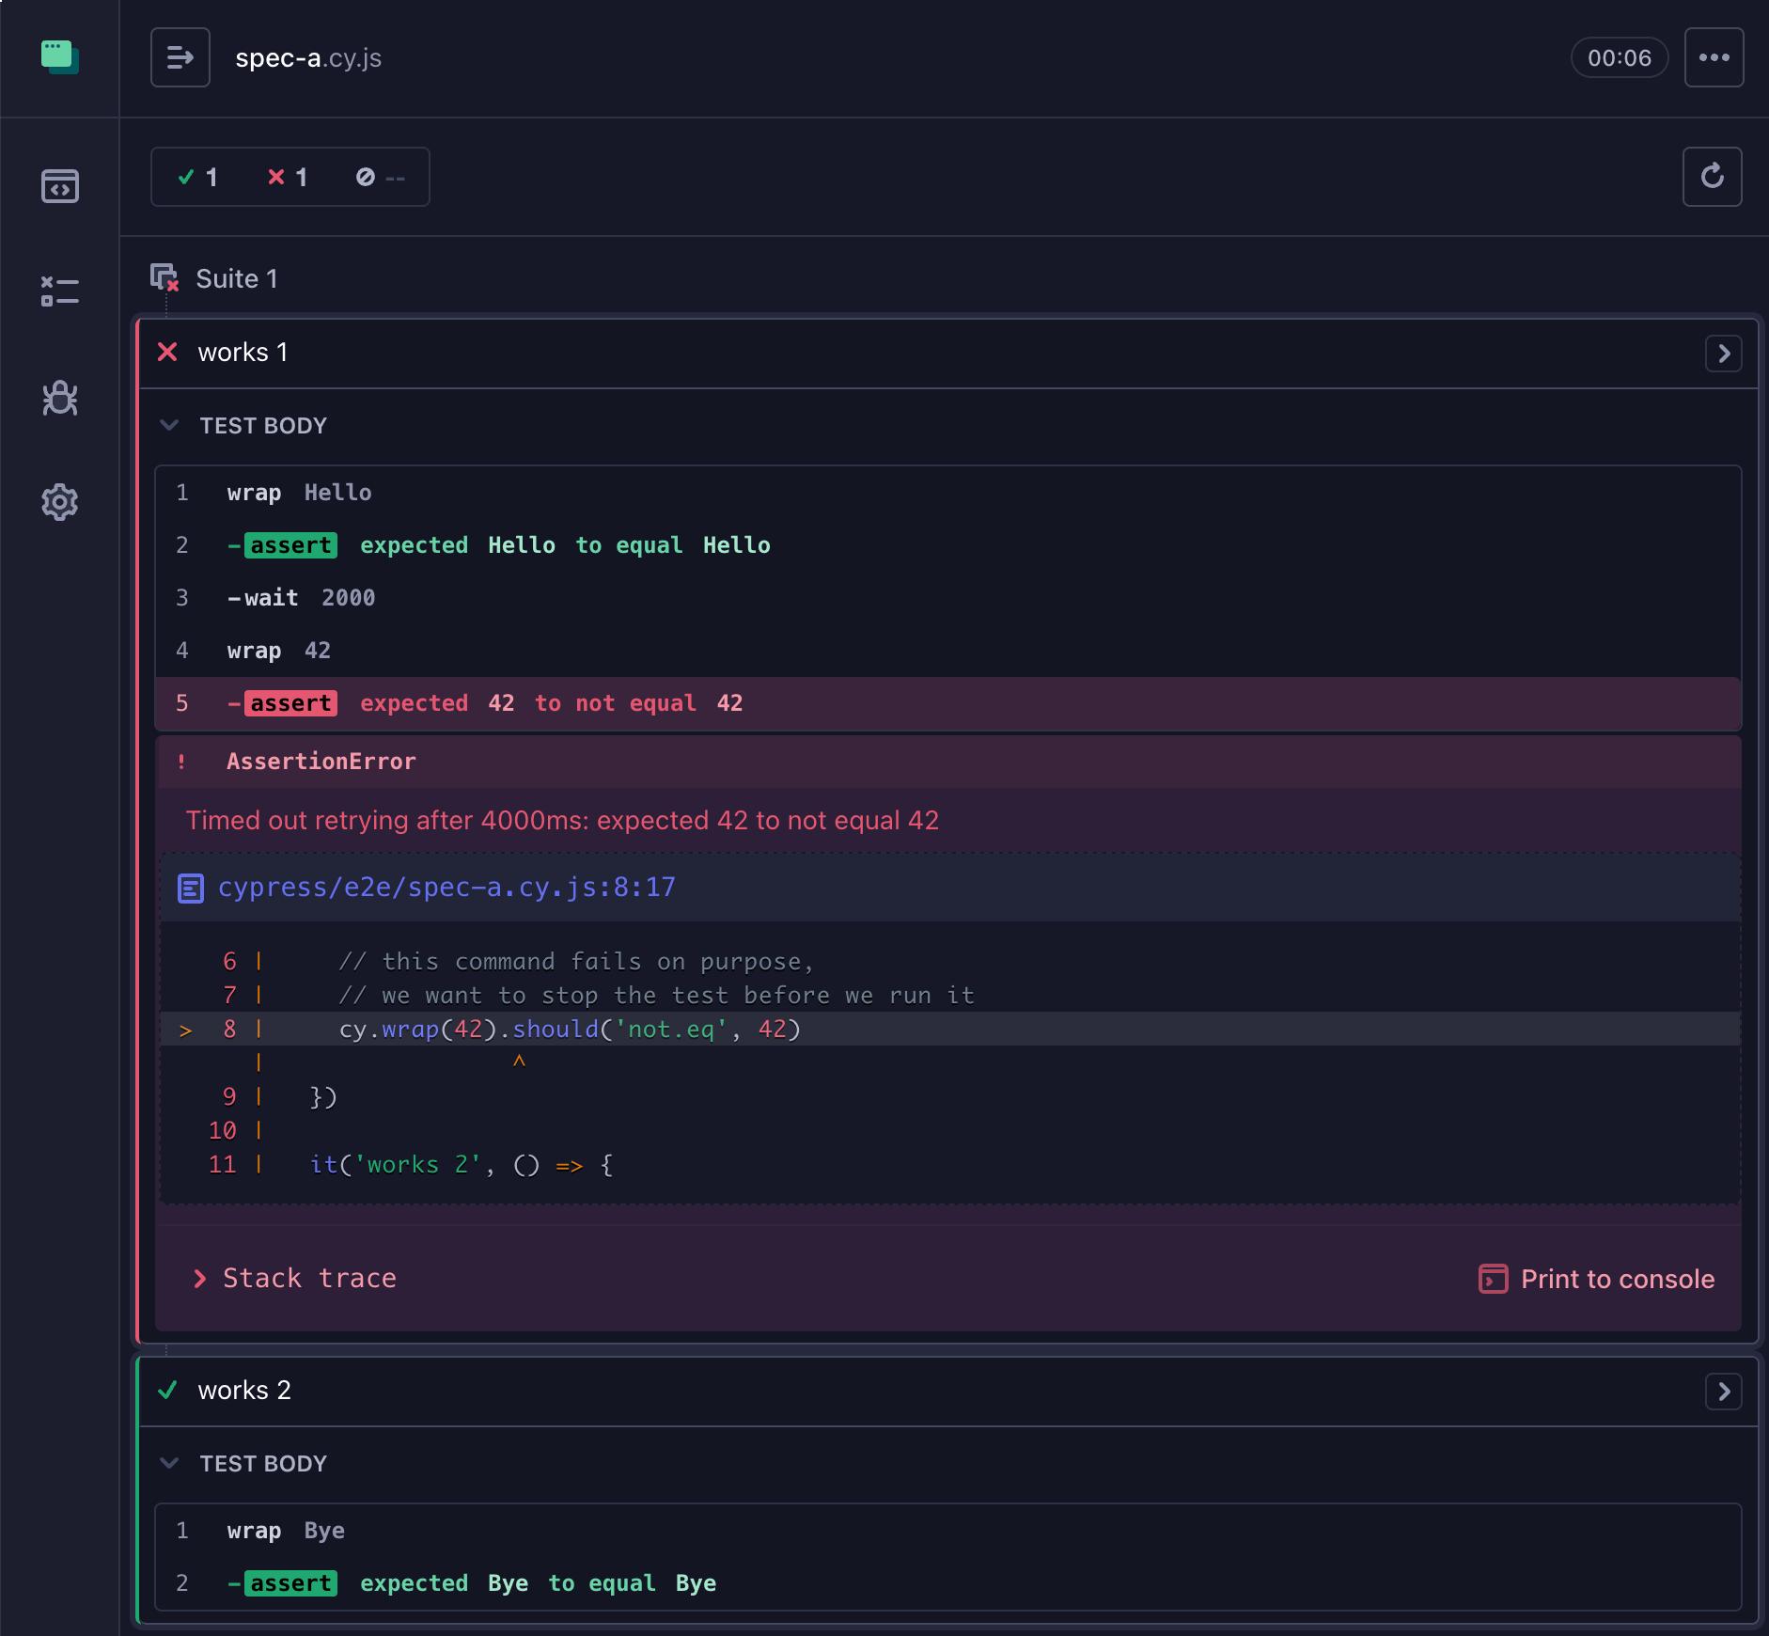This screenshot has height=1636, width=1769.
Task: Click the red X status of works 1
Action: 167,353
